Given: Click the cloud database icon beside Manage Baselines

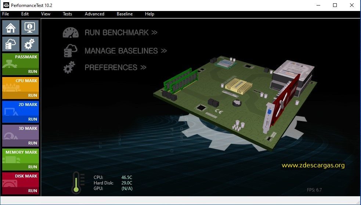Looking at the screenshot, I should [x=71, y=51].
